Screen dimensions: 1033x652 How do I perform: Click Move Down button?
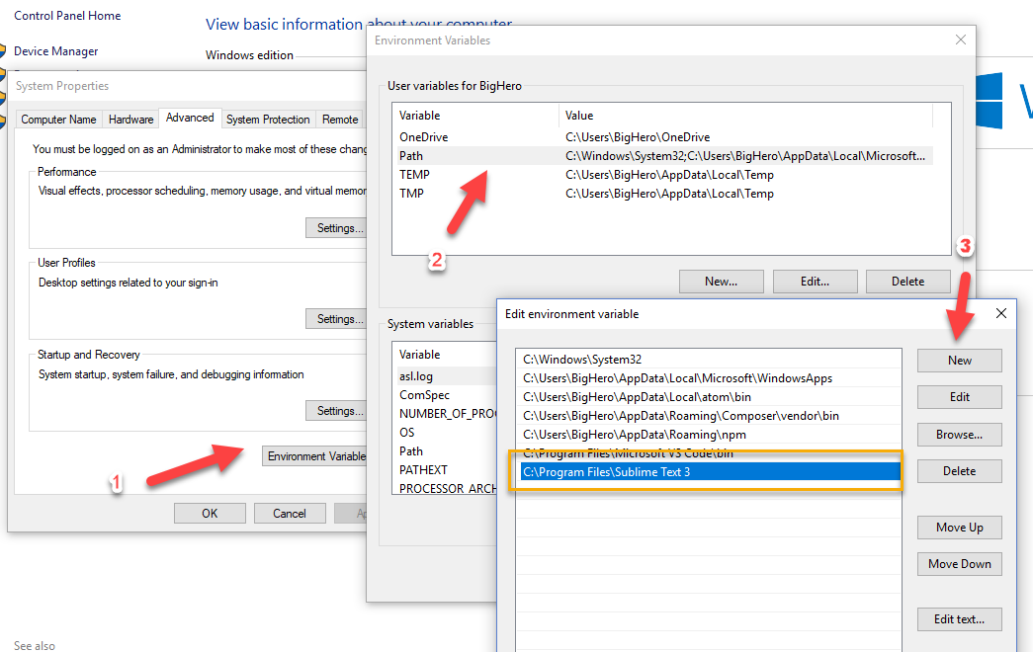(x=959, y=564)
